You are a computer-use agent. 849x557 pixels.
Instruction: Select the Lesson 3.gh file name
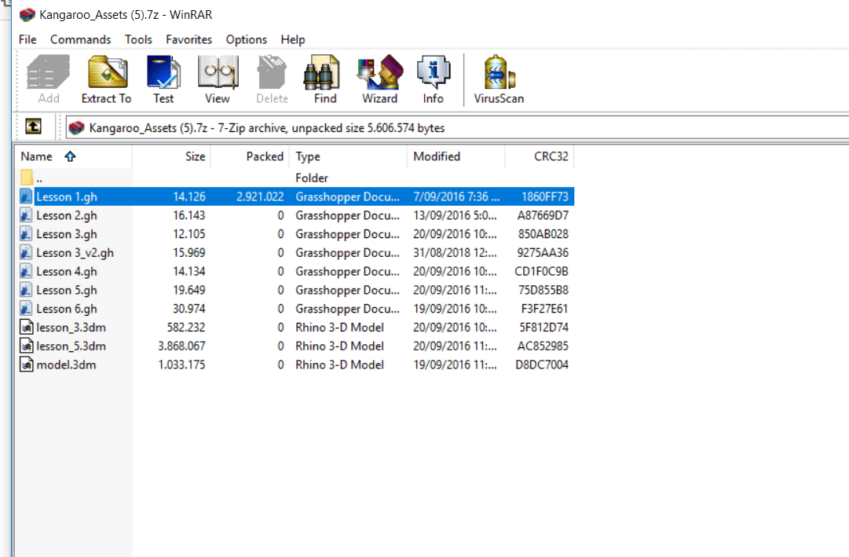tap(67, 234)
